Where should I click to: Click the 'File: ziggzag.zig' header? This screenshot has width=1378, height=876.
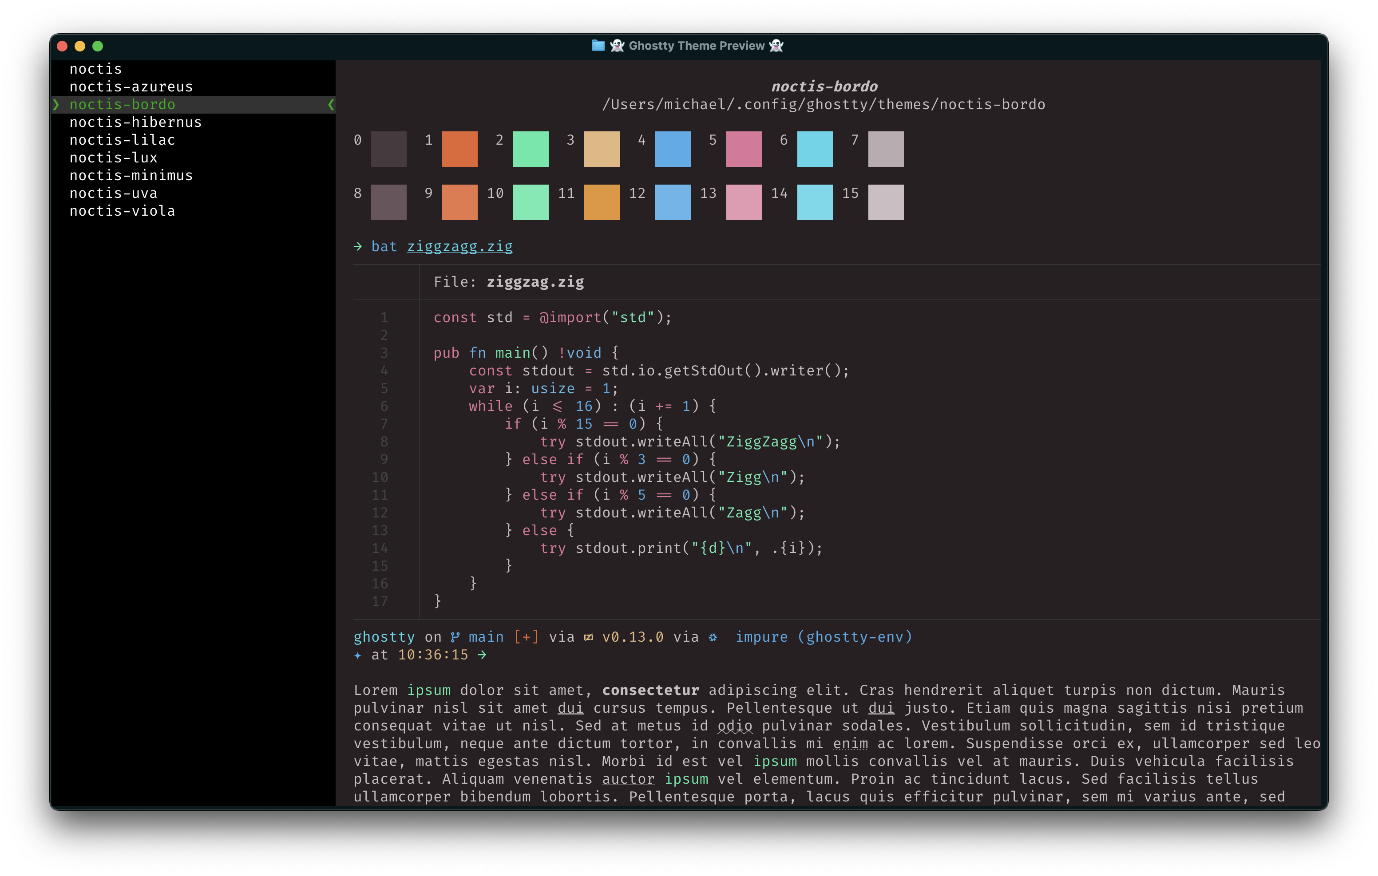tap(509, 281)
